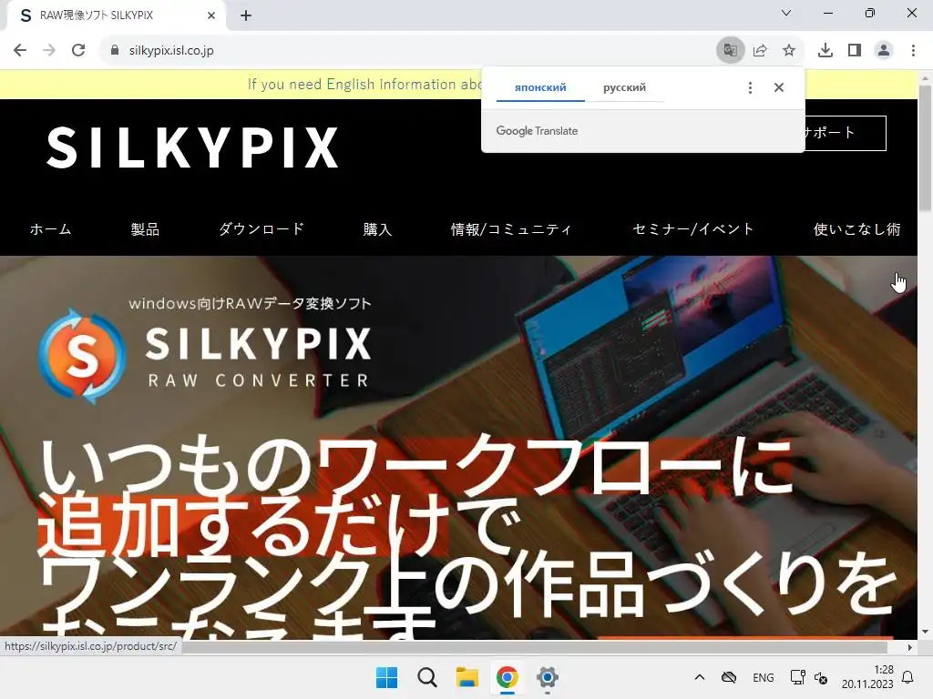Click the browser back arrow

pos(20,51)
